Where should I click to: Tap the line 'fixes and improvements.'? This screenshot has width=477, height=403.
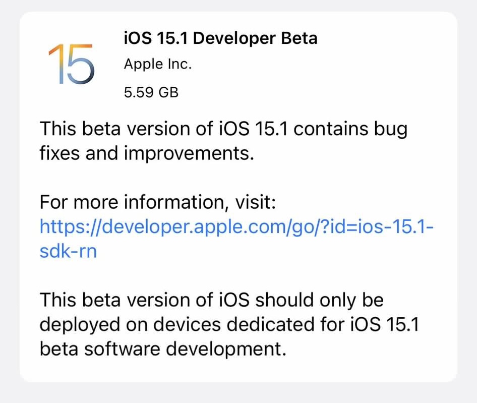(147, 153)
